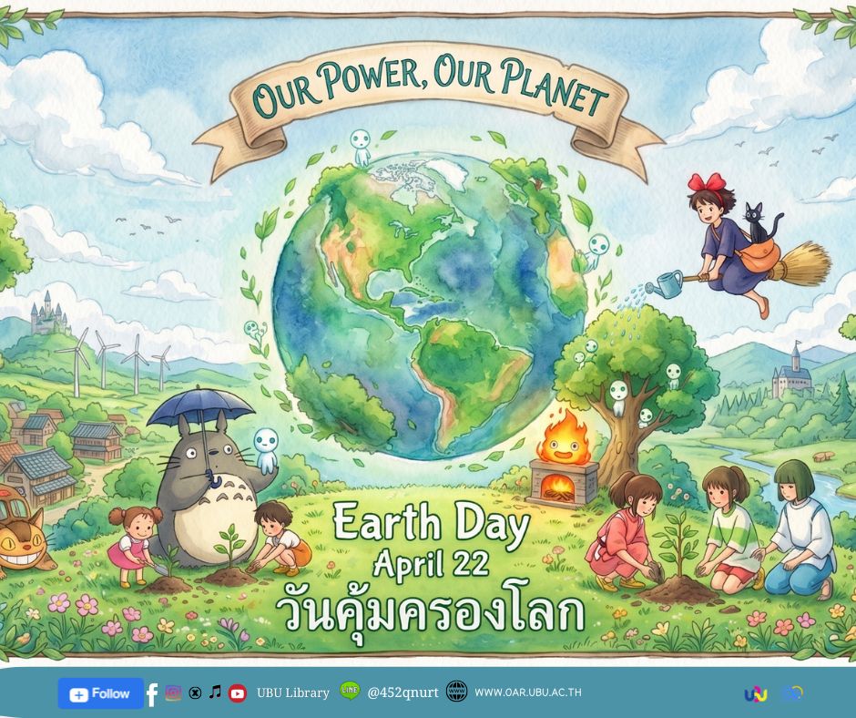The image size is (856, 718).
Task: Click the UBU logo in footer
Action: [756, 694]
